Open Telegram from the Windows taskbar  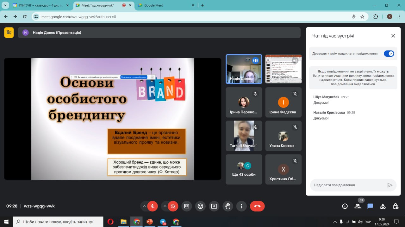click(x=163, y=222)
